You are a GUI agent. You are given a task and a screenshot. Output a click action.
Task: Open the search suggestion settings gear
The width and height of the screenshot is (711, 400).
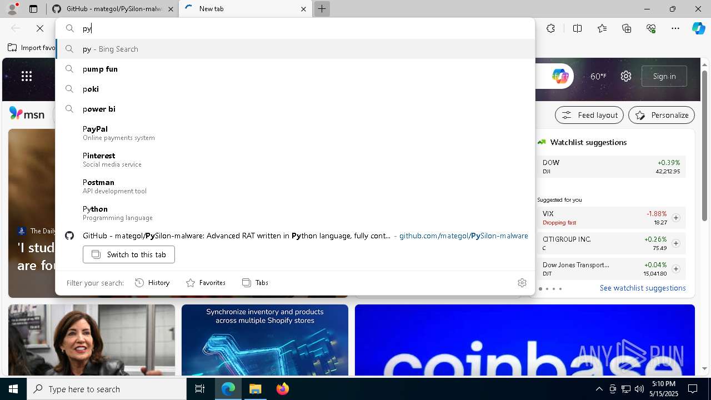[522, 283]
